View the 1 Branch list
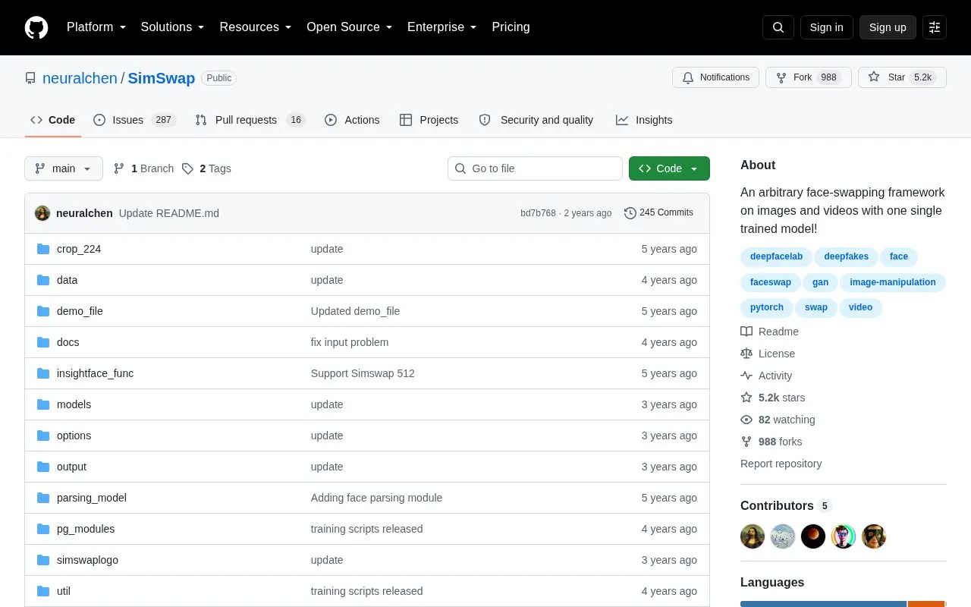This screenshot has height=607, width=971. [143, 168]
